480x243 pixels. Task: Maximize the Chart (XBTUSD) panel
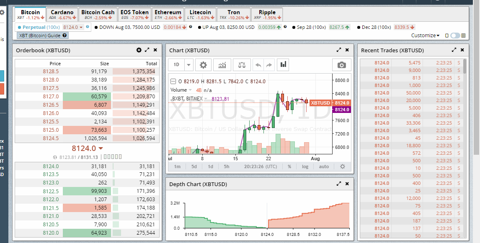click(339, 50)
